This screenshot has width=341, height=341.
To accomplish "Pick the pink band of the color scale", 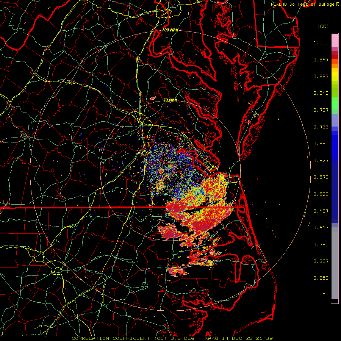I will [x=335, y=41].
